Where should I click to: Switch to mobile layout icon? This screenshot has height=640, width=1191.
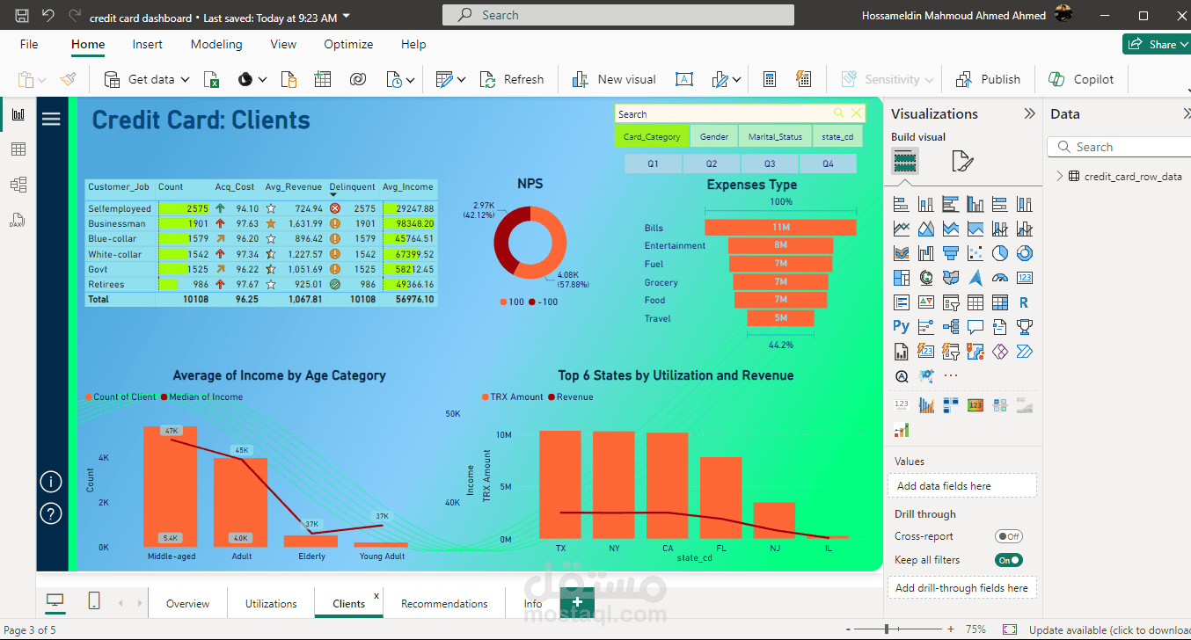coord(94,601)
